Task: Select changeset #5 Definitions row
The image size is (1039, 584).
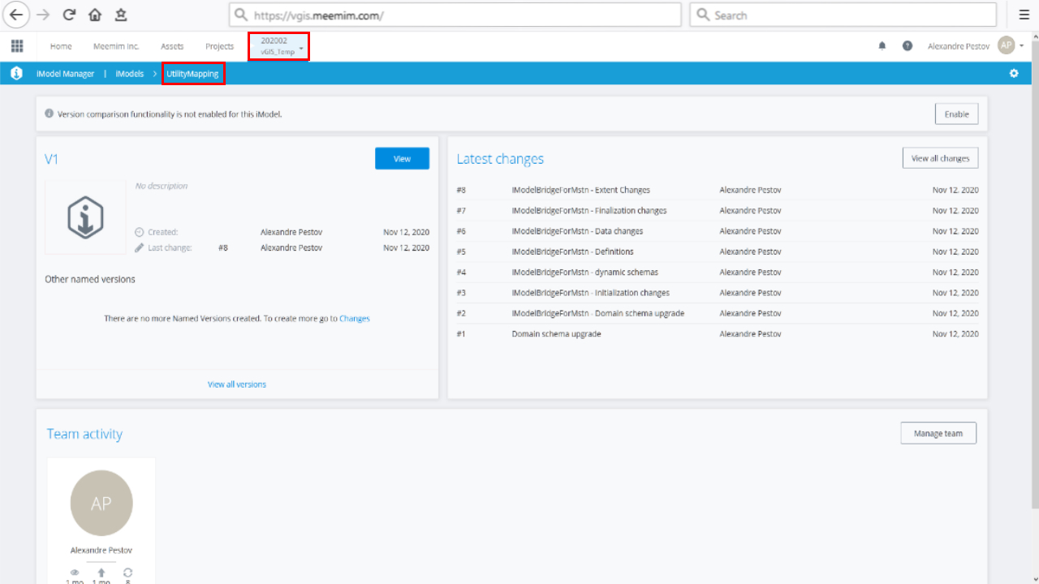Action: click(x=718, y=251)
